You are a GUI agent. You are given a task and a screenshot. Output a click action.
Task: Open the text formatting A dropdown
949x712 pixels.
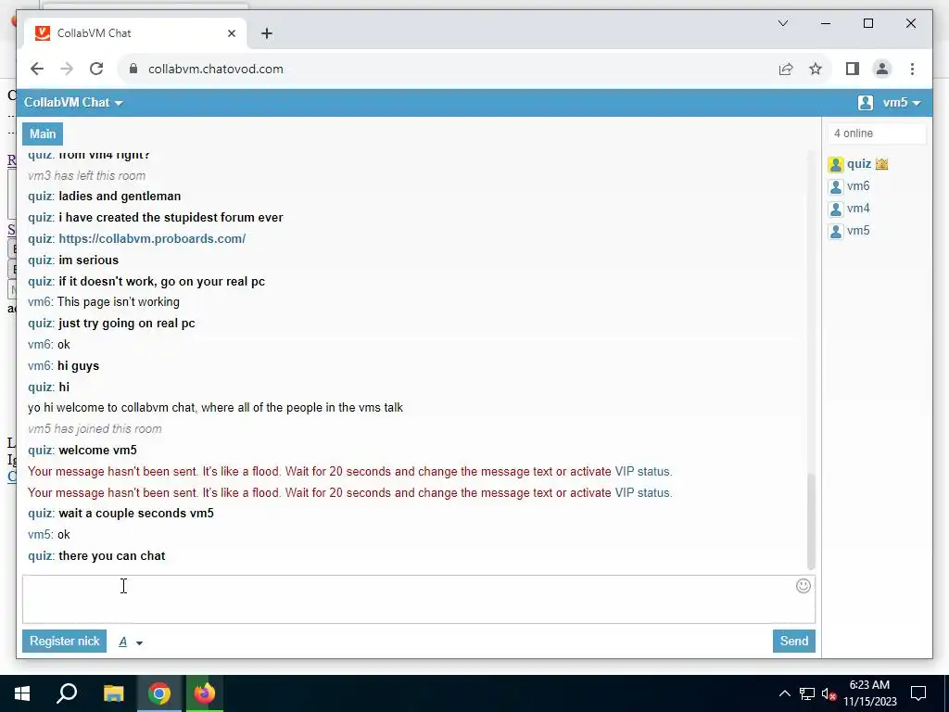pyautogui.click(x=131, y=642)
